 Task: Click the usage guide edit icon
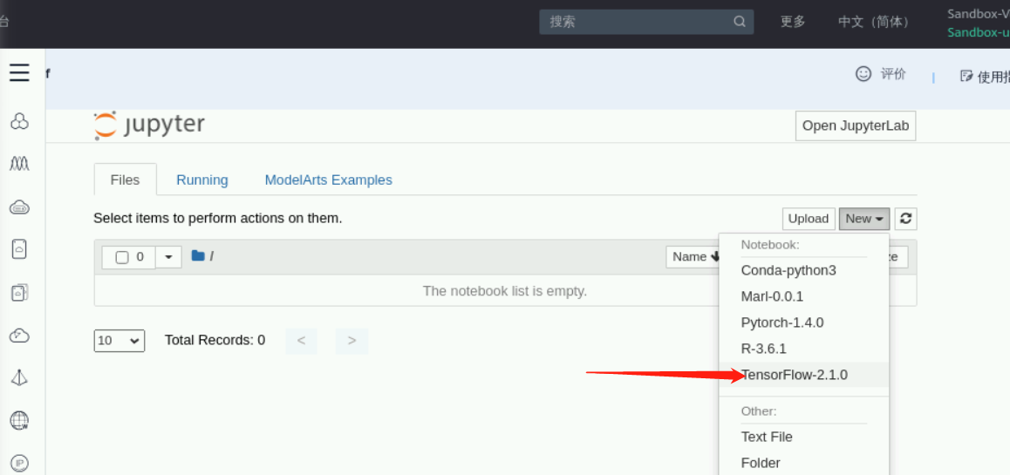click(966, 76)
